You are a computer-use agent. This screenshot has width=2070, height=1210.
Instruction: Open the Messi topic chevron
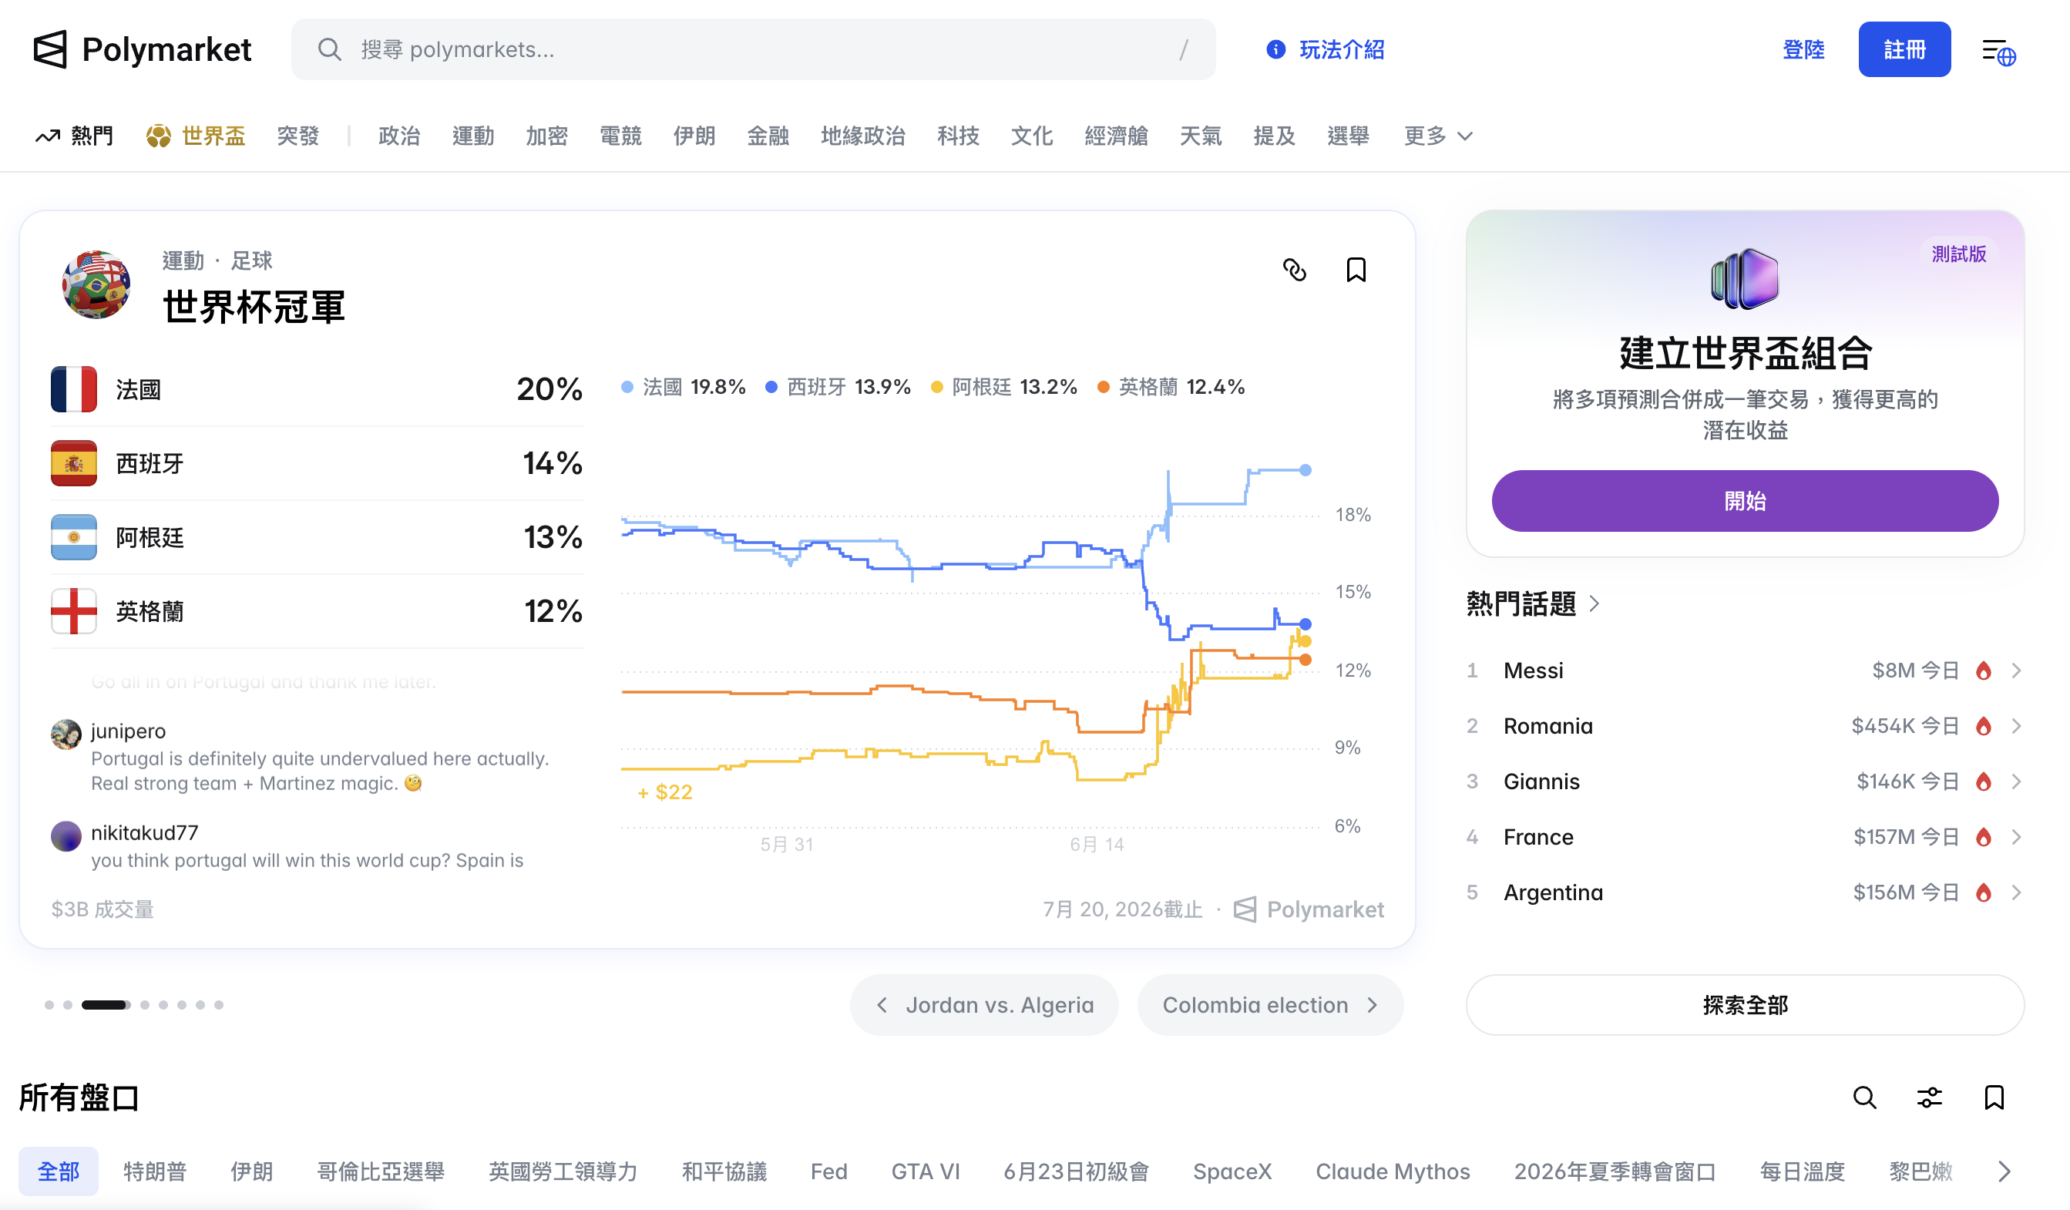point(2017,671)
